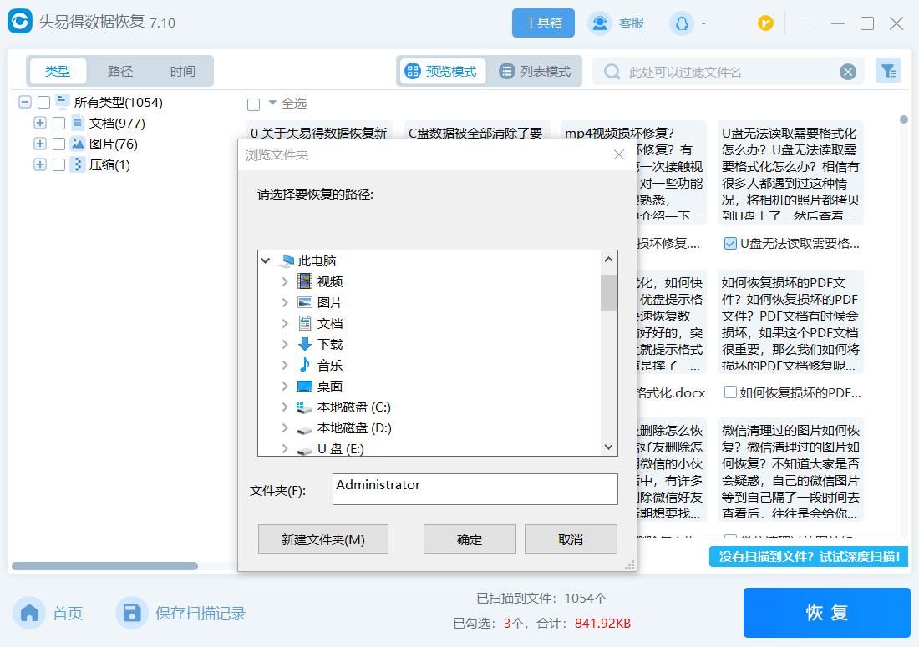Screen dimensions: 919x647
Task: Switch to the 路径 tab
Action: (x=119, y=71)
